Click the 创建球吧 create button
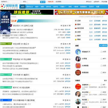Screen dimensions: 108x108 pos(103,45)
